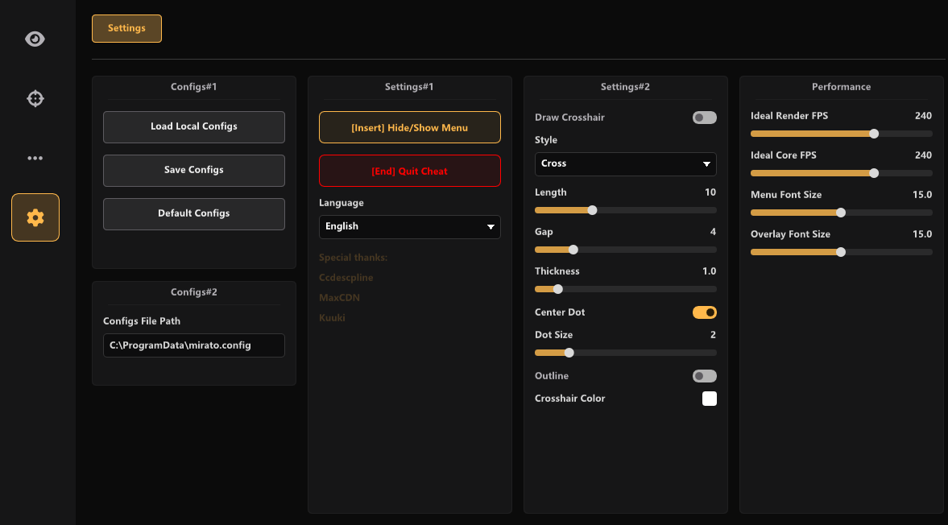Open the Crosshair Color white swatch
This screenshot has height=525, width=948.
click(x=710, y=399)
